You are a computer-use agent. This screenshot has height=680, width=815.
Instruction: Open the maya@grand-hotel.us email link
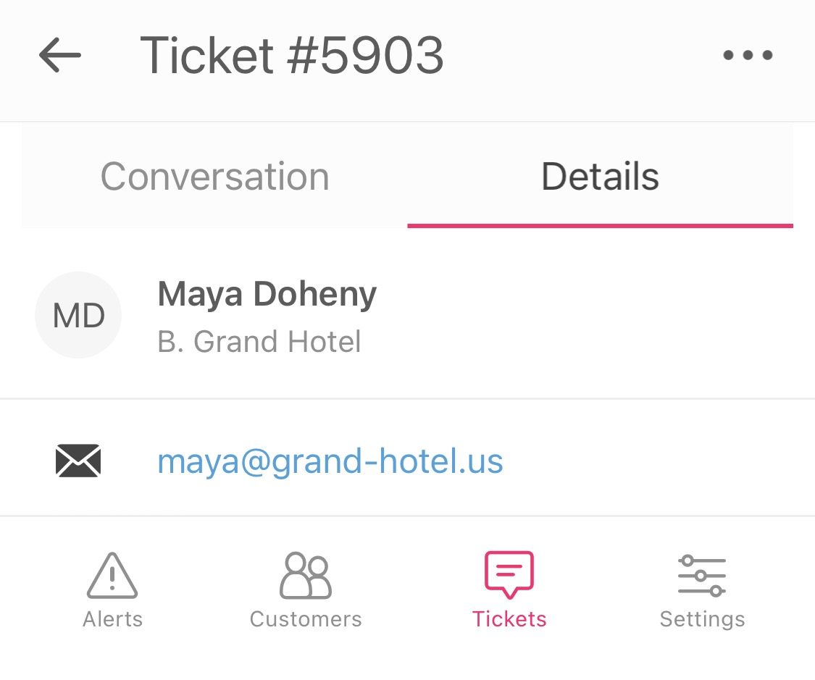pos(330,461)
